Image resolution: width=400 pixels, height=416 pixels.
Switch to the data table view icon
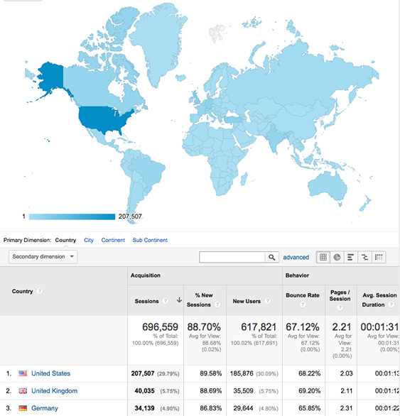[323, 257]
